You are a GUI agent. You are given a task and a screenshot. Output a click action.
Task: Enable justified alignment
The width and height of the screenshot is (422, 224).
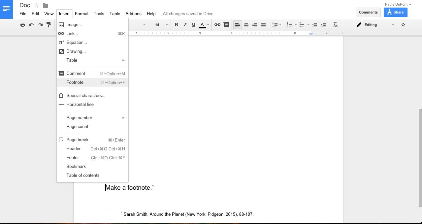(263, 24)
